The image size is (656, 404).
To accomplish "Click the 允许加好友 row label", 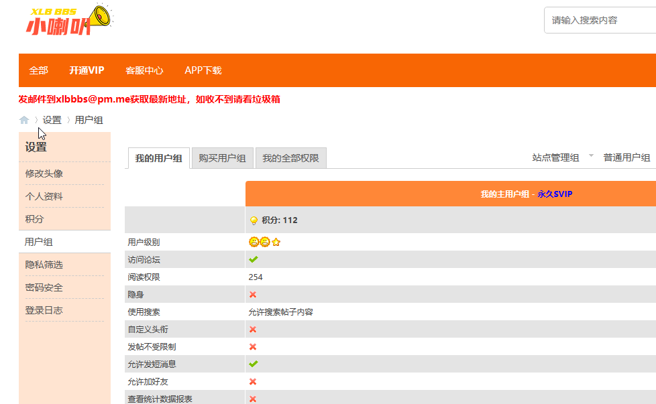I will pyautogui.click(x=148, y=382).
